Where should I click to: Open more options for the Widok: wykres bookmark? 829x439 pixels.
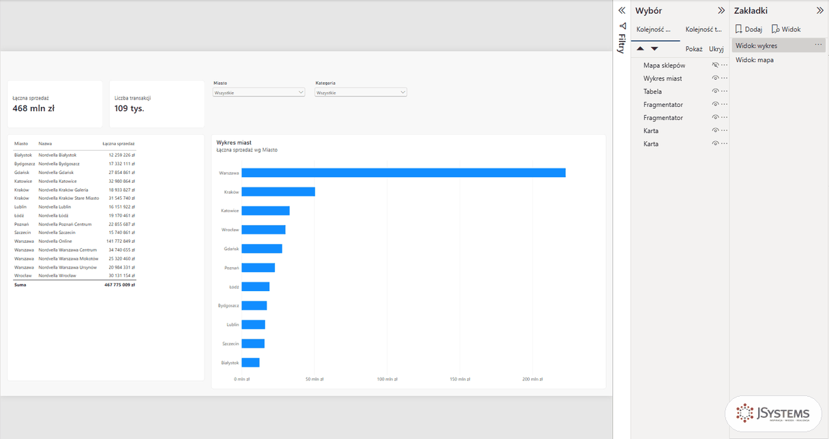point(818,45)
